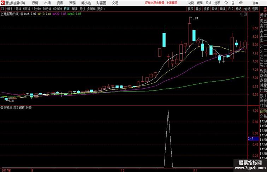The height and width of the screenshot is (172, 267).
Task: Open the 交易 menu
Action: pos(115,3)
